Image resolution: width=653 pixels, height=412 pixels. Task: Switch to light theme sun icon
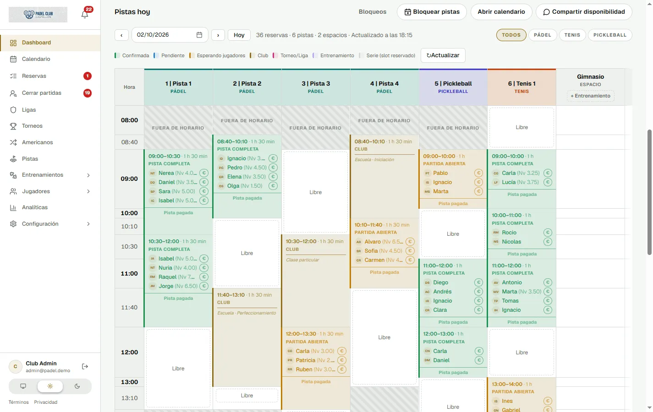pyautogui.click(x=50, y=386)
